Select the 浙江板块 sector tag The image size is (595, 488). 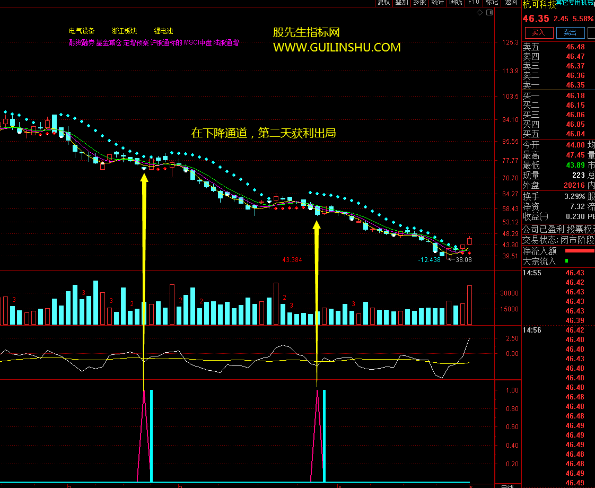[x=124, y=31]
